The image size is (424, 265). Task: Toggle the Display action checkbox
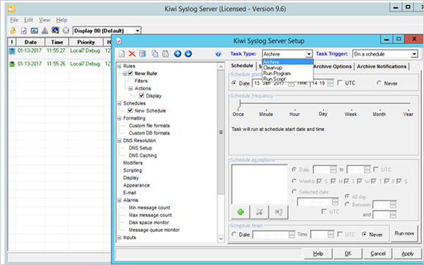142,95
